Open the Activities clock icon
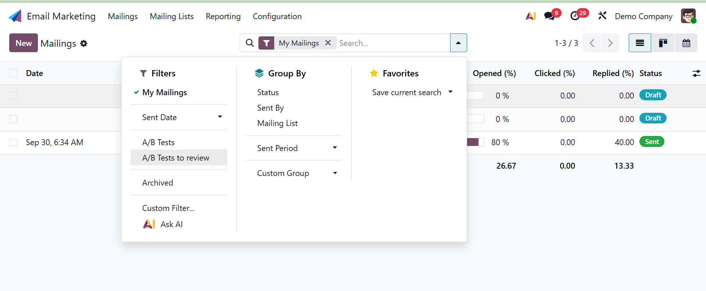The height and width of the screenshot is (291, 706). 575,16
